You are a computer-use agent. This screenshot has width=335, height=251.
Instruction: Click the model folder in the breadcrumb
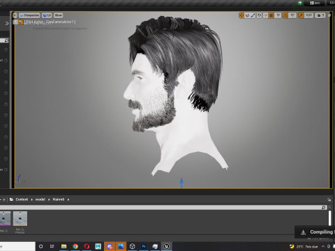tap(40, 199)
